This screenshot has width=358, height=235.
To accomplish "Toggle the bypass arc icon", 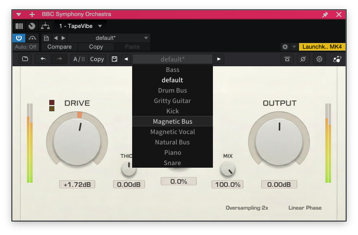I will (33, 38).
